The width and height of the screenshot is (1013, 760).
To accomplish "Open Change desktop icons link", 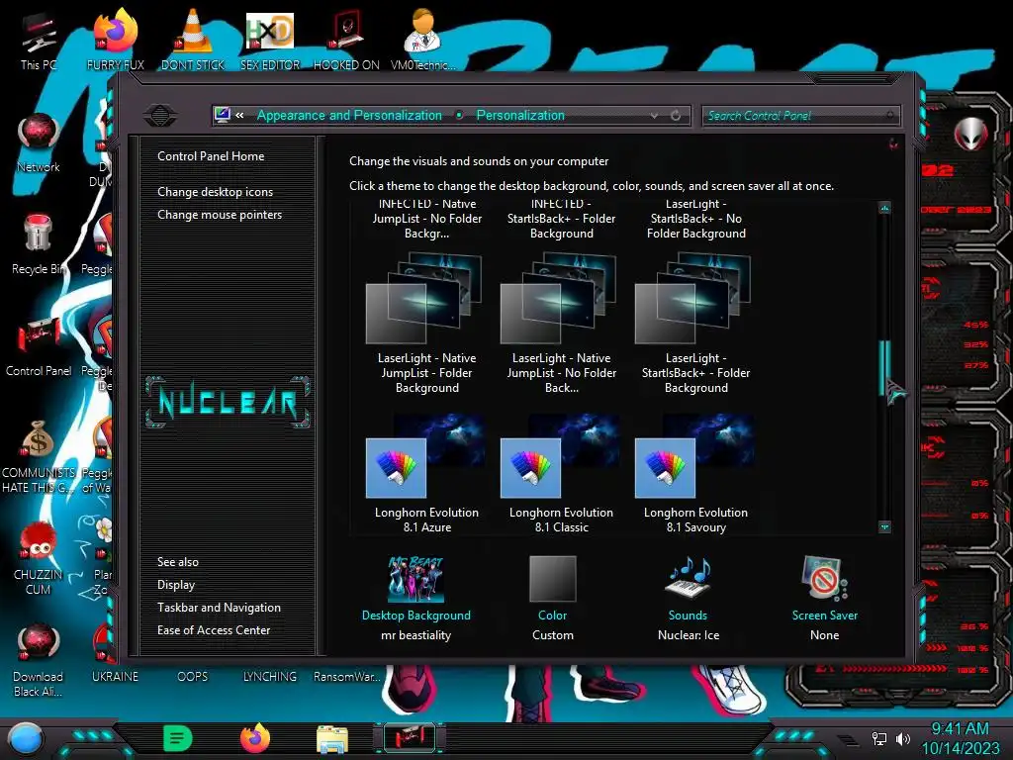I will coord(215,192).
